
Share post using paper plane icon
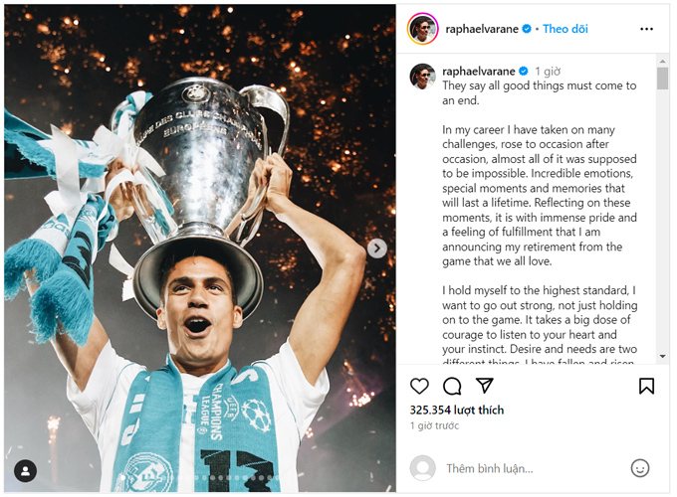point(484,386)
